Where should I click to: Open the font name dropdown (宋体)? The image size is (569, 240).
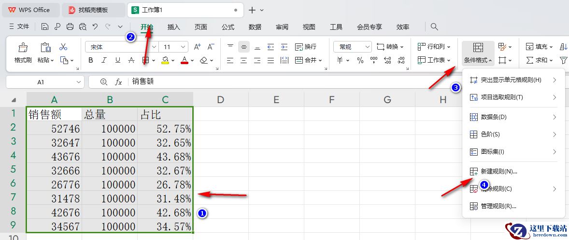click(154, 47)
